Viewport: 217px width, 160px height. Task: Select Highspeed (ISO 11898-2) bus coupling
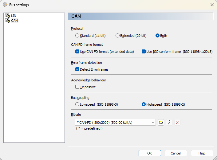tap(144, 104)
